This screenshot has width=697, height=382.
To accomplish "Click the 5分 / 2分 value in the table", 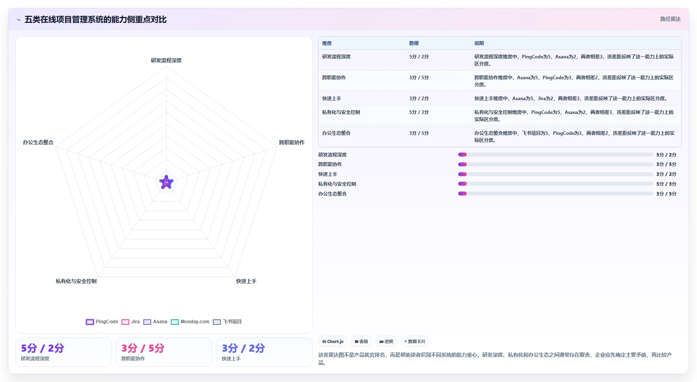I will [419, 57].
